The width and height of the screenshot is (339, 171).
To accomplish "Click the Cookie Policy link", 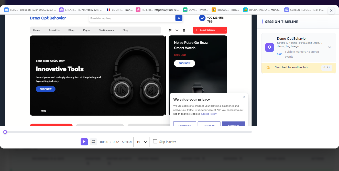I will (x=209, y=114).
